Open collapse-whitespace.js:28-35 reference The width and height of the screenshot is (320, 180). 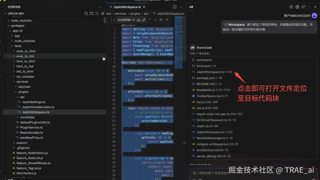pyautogui.click(x=217, y=144)
